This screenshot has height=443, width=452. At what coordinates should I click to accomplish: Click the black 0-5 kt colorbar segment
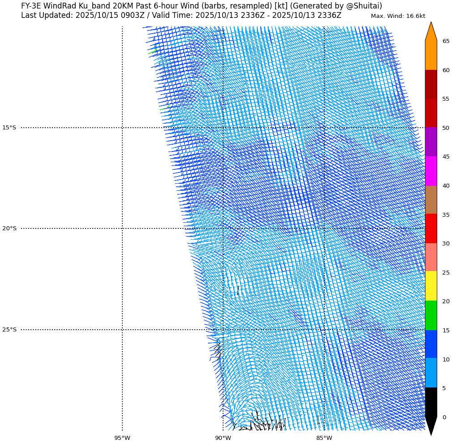tap(430, 402)
